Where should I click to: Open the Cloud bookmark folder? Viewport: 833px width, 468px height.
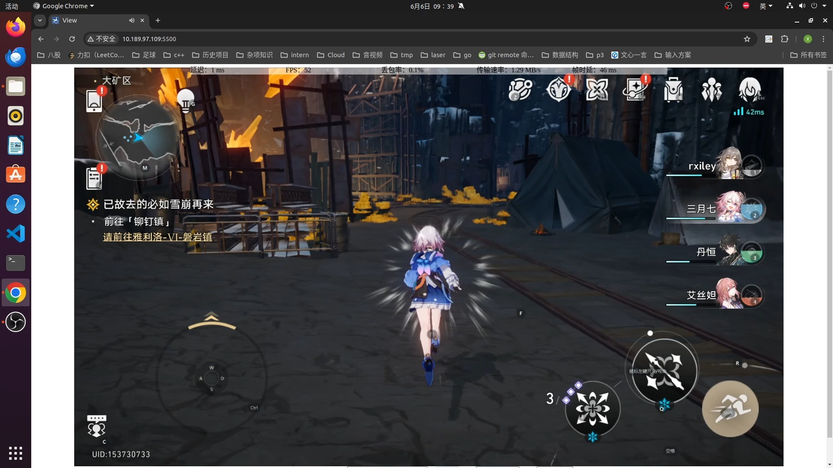(x=331, y=55)
